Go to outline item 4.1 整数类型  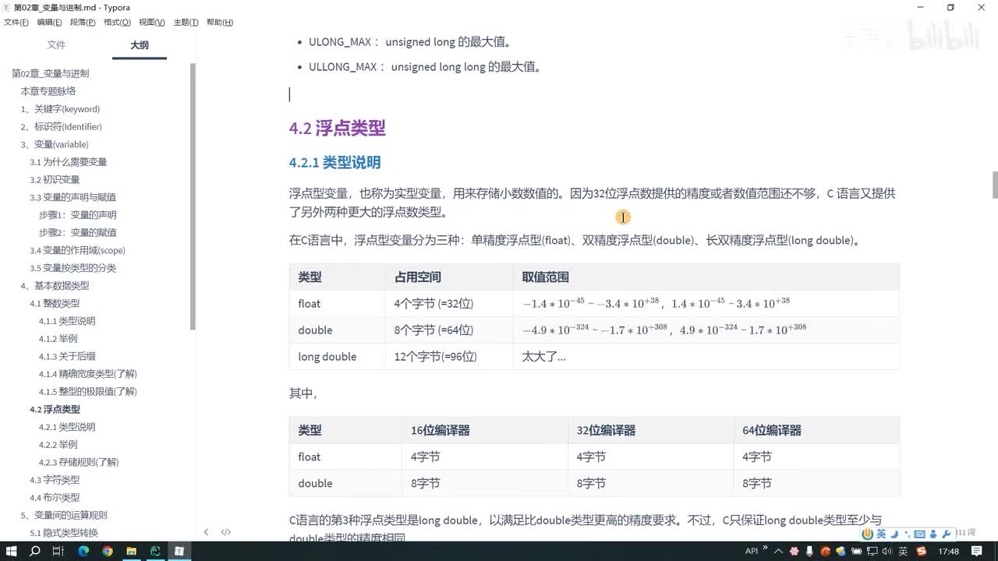[x=55, y=303]
